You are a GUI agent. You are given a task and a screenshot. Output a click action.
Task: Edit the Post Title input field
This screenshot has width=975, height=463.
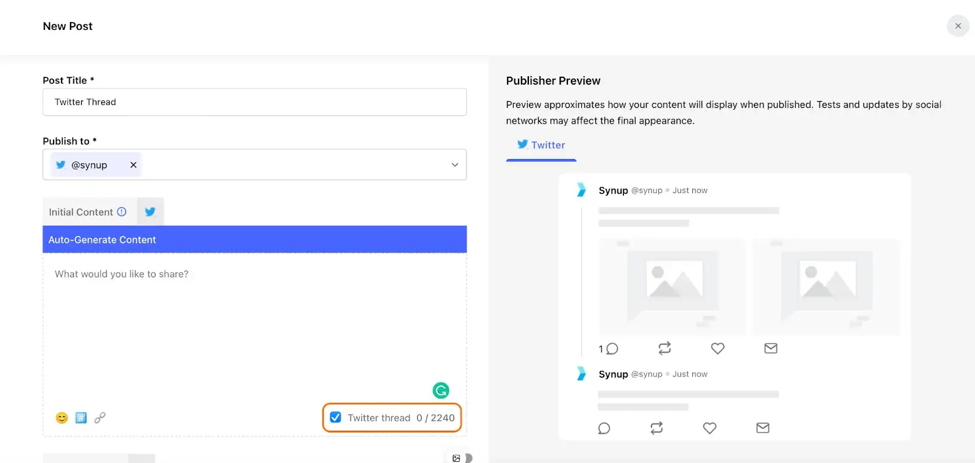tap(255, 102)
